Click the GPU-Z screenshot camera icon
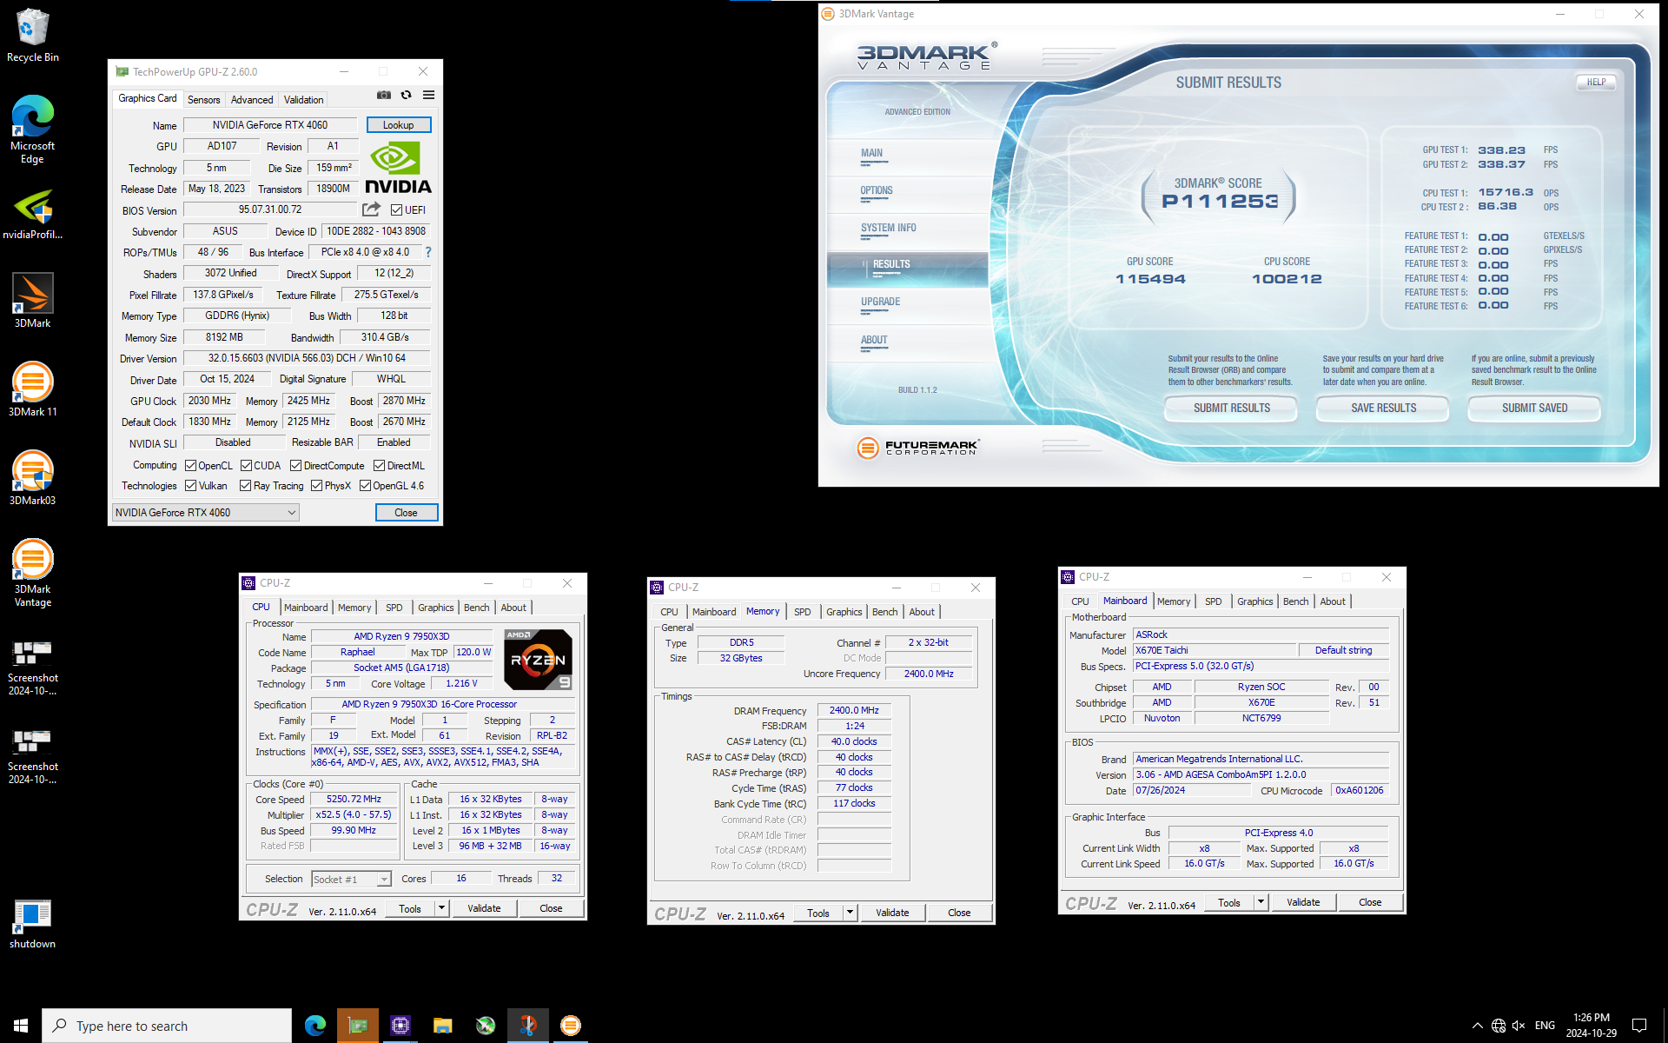Viewport: 1668px width, 1043px height. 384,96
